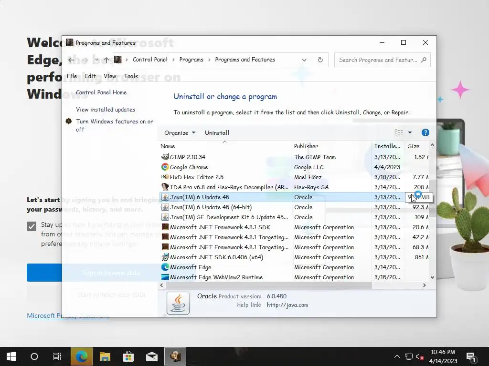Click The GIMP Team publisher cell
The height and width of the screenshot is (366, 489).
[x=315, y=157]
